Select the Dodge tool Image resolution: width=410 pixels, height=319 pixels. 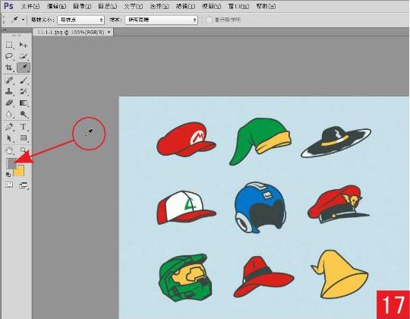click(x=24, y=115)
